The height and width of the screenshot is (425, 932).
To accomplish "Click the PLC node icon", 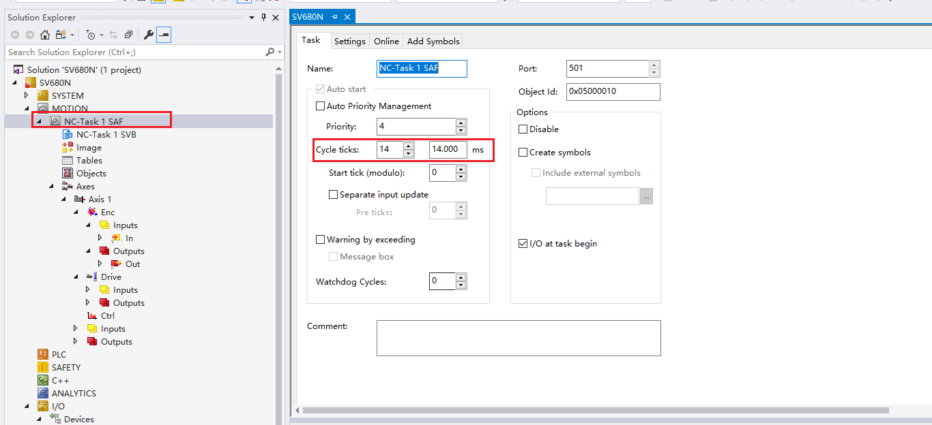I will click(43, 354).
